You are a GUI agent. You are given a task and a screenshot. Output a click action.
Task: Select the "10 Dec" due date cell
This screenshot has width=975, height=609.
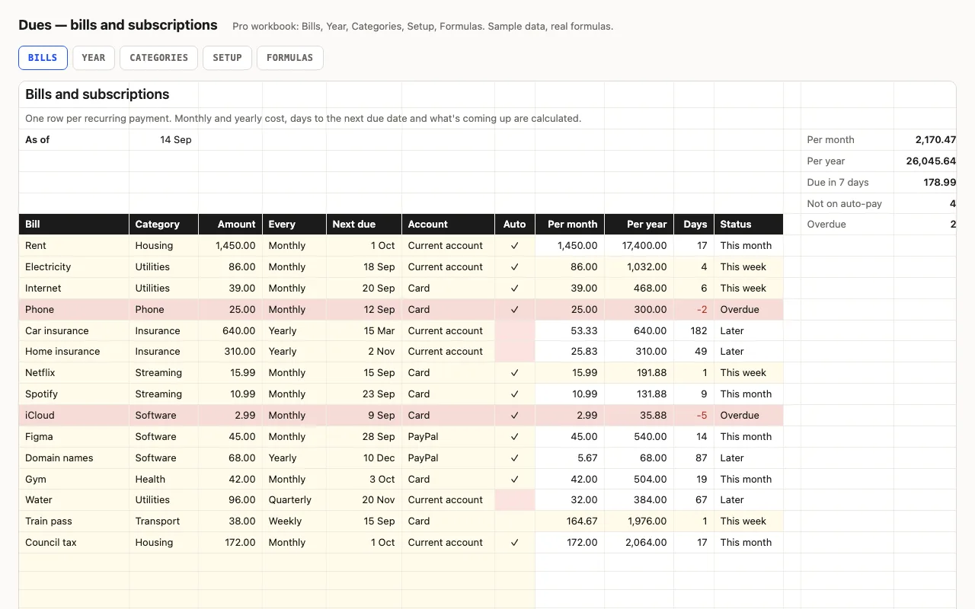point(364,458)
